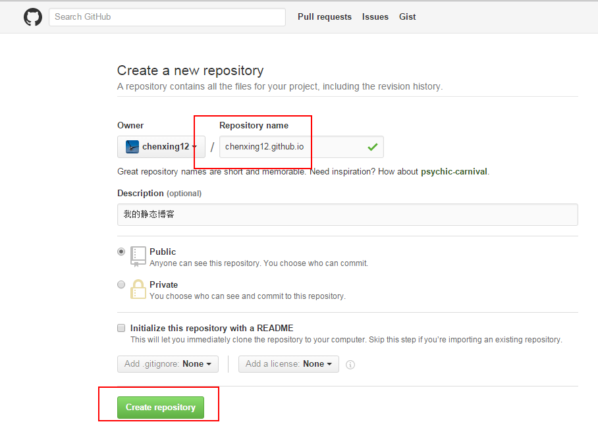Click the Public option label

coord(163,252)
